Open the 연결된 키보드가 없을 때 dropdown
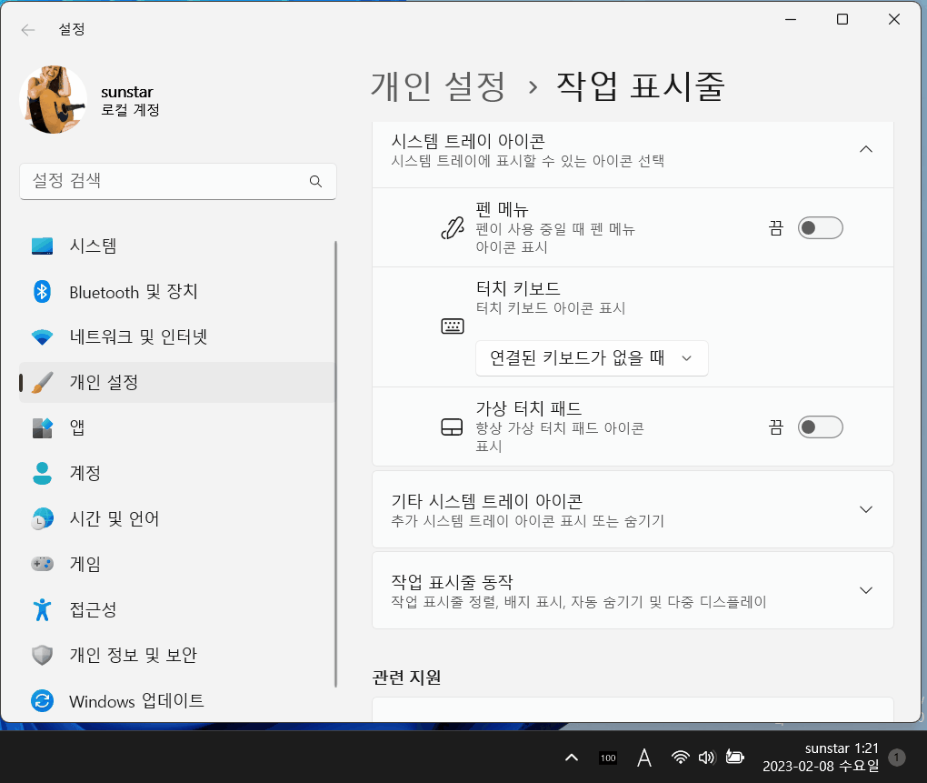 tap(592, 358)
